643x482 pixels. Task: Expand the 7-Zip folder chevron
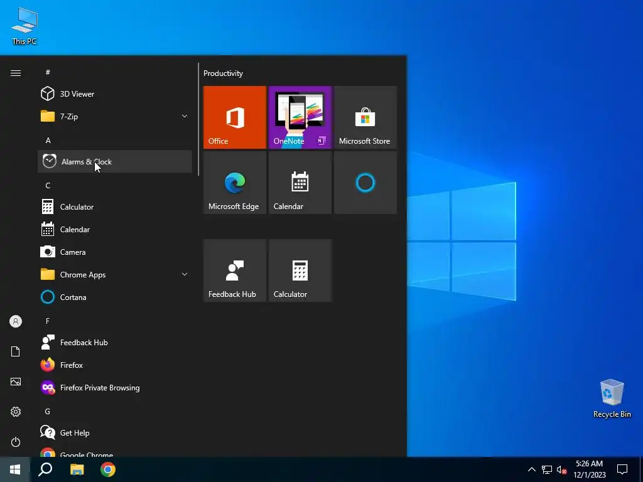(185, 116)
